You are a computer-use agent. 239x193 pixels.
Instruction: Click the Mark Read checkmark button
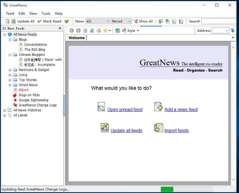pos(49,21)
